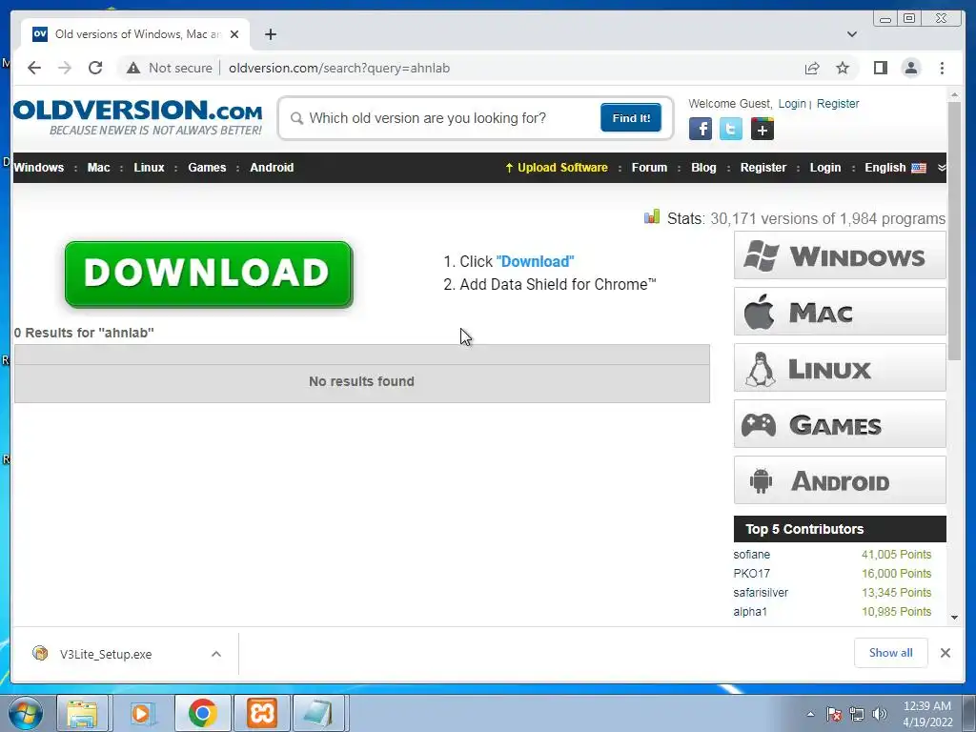Click the network tray icon
The width and height of the screenshot is (976, 732).
(857, 714)
